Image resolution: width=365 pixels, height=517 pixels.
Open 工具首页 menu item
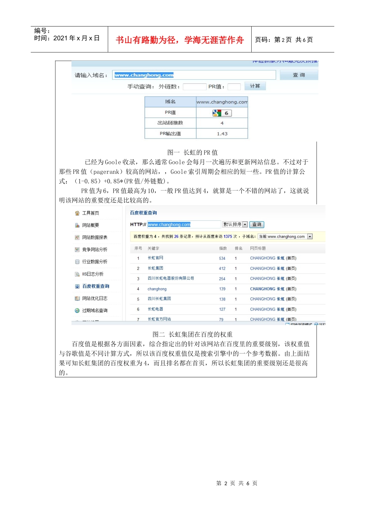(x=91, y=213)
